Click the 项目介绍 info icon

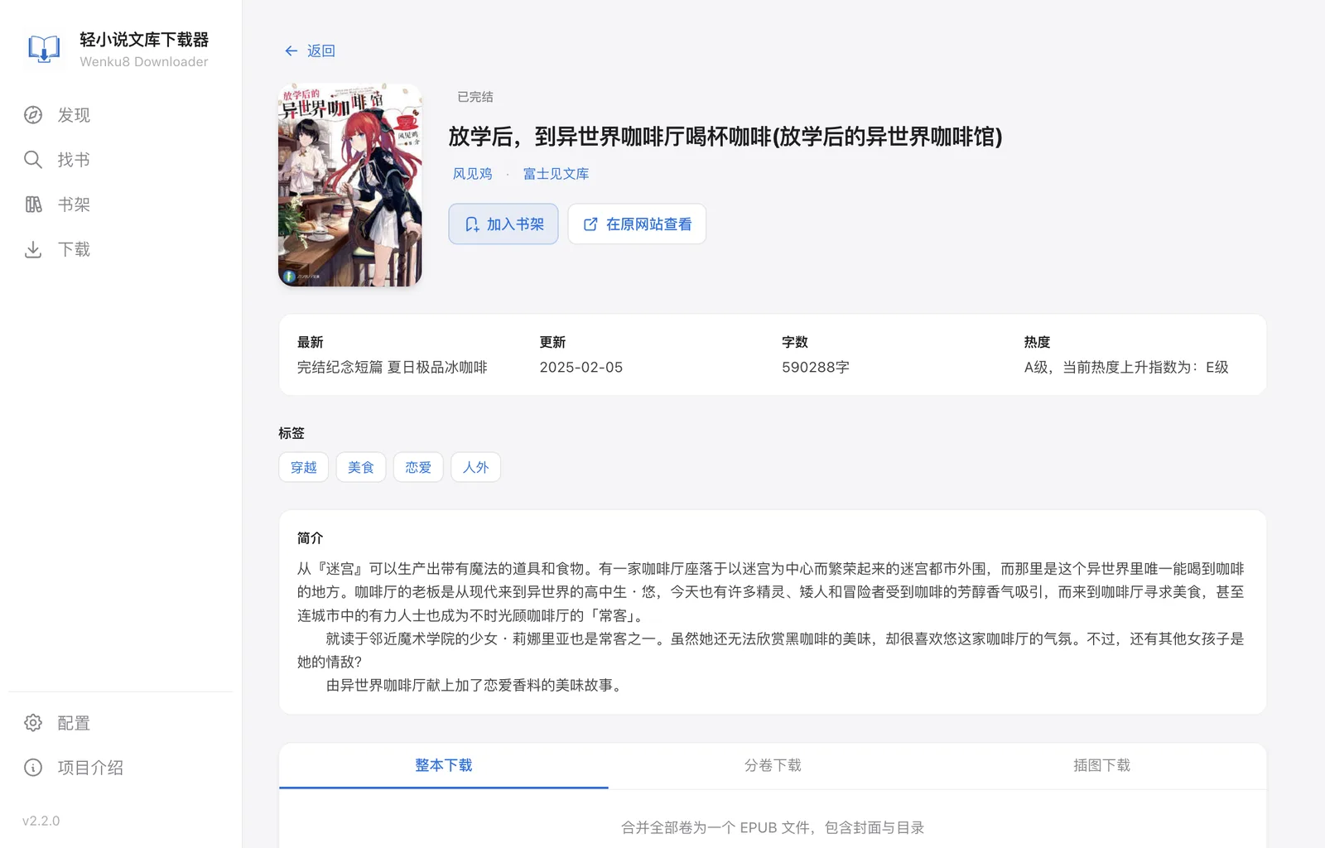pyautogui.click(x=33, y=768)
